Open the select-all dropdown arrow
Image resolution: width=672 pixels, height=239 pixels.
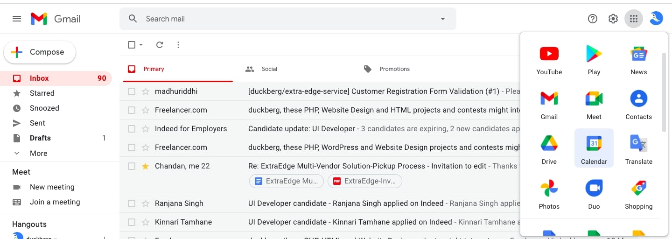click(x=141, y=45)
